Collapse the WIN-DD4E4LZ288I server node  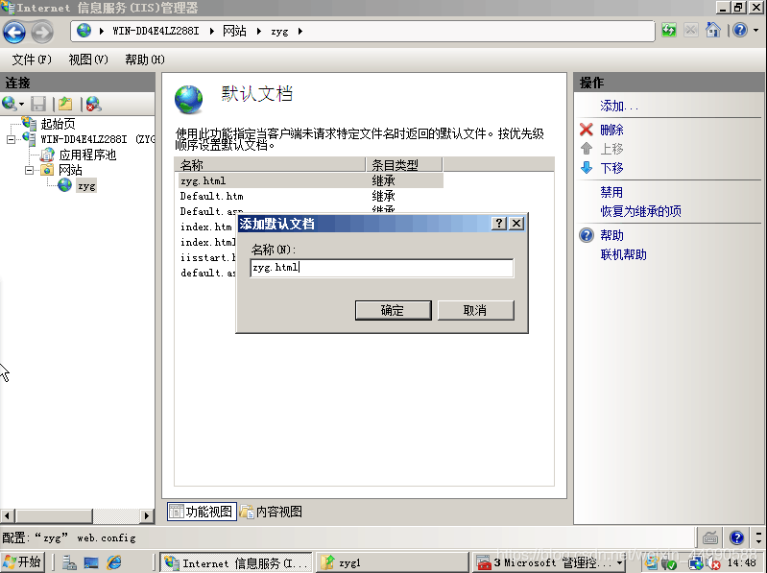[x=12, y=139]
